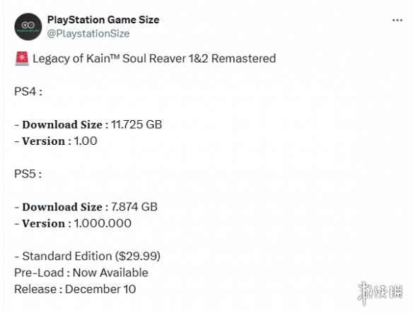Select the bold Download Size label under PS5
Viewport: 413px width, 313px height.
click(62, 206)
